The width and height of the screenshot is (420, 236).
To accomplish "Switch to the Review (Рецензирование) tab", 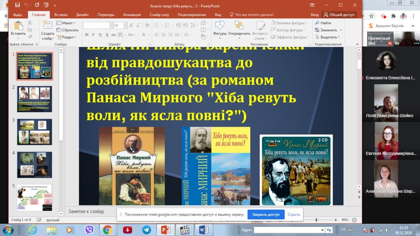I will click(x=192, y=15).
